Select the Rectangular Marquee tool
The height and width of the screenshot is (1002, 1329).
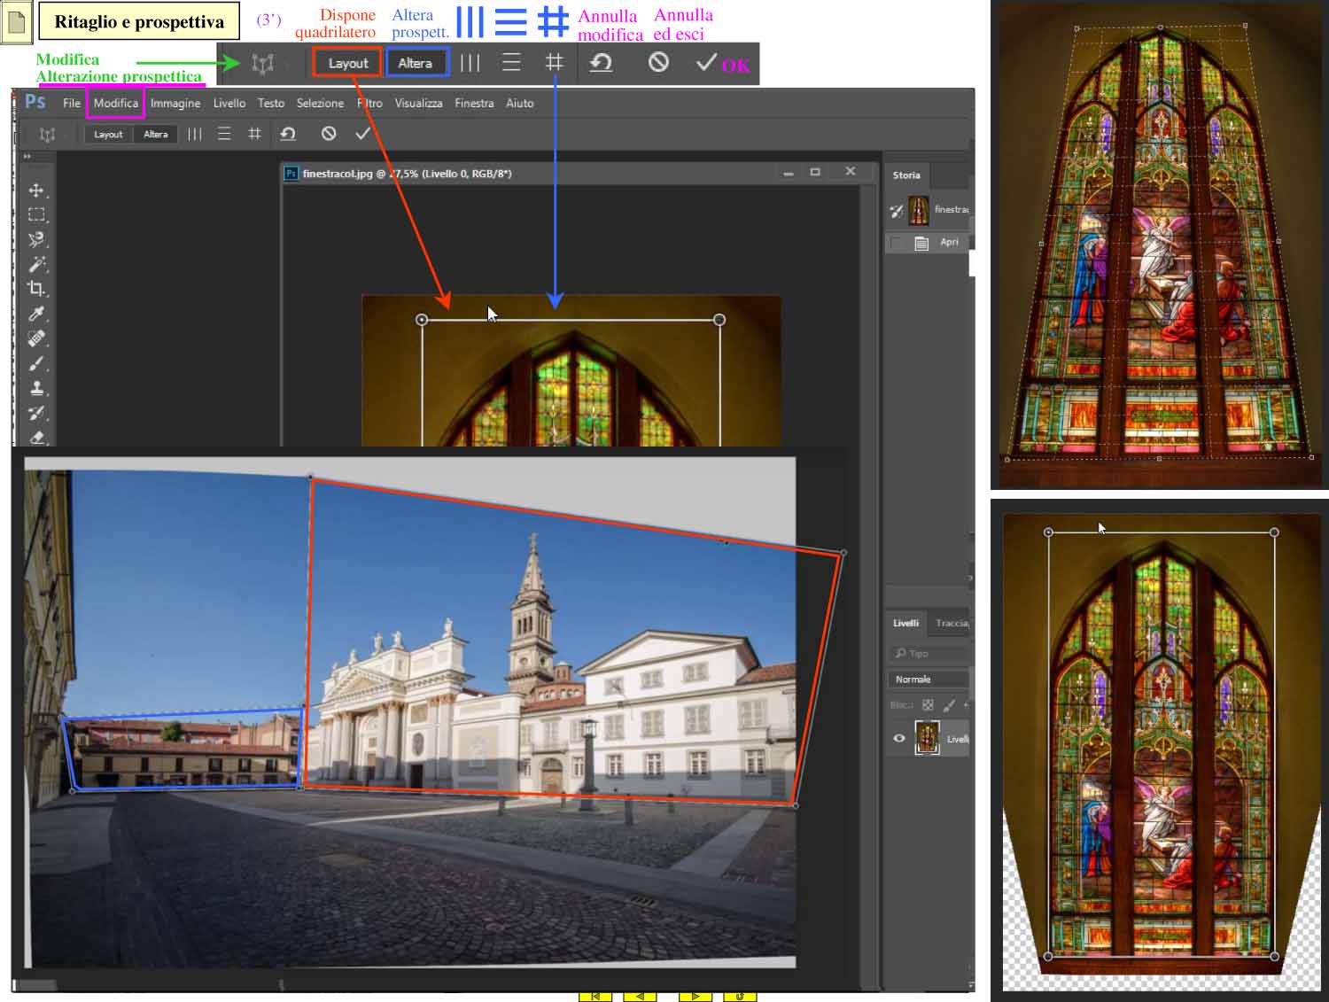pyautogui.click(x=36, y=214)
